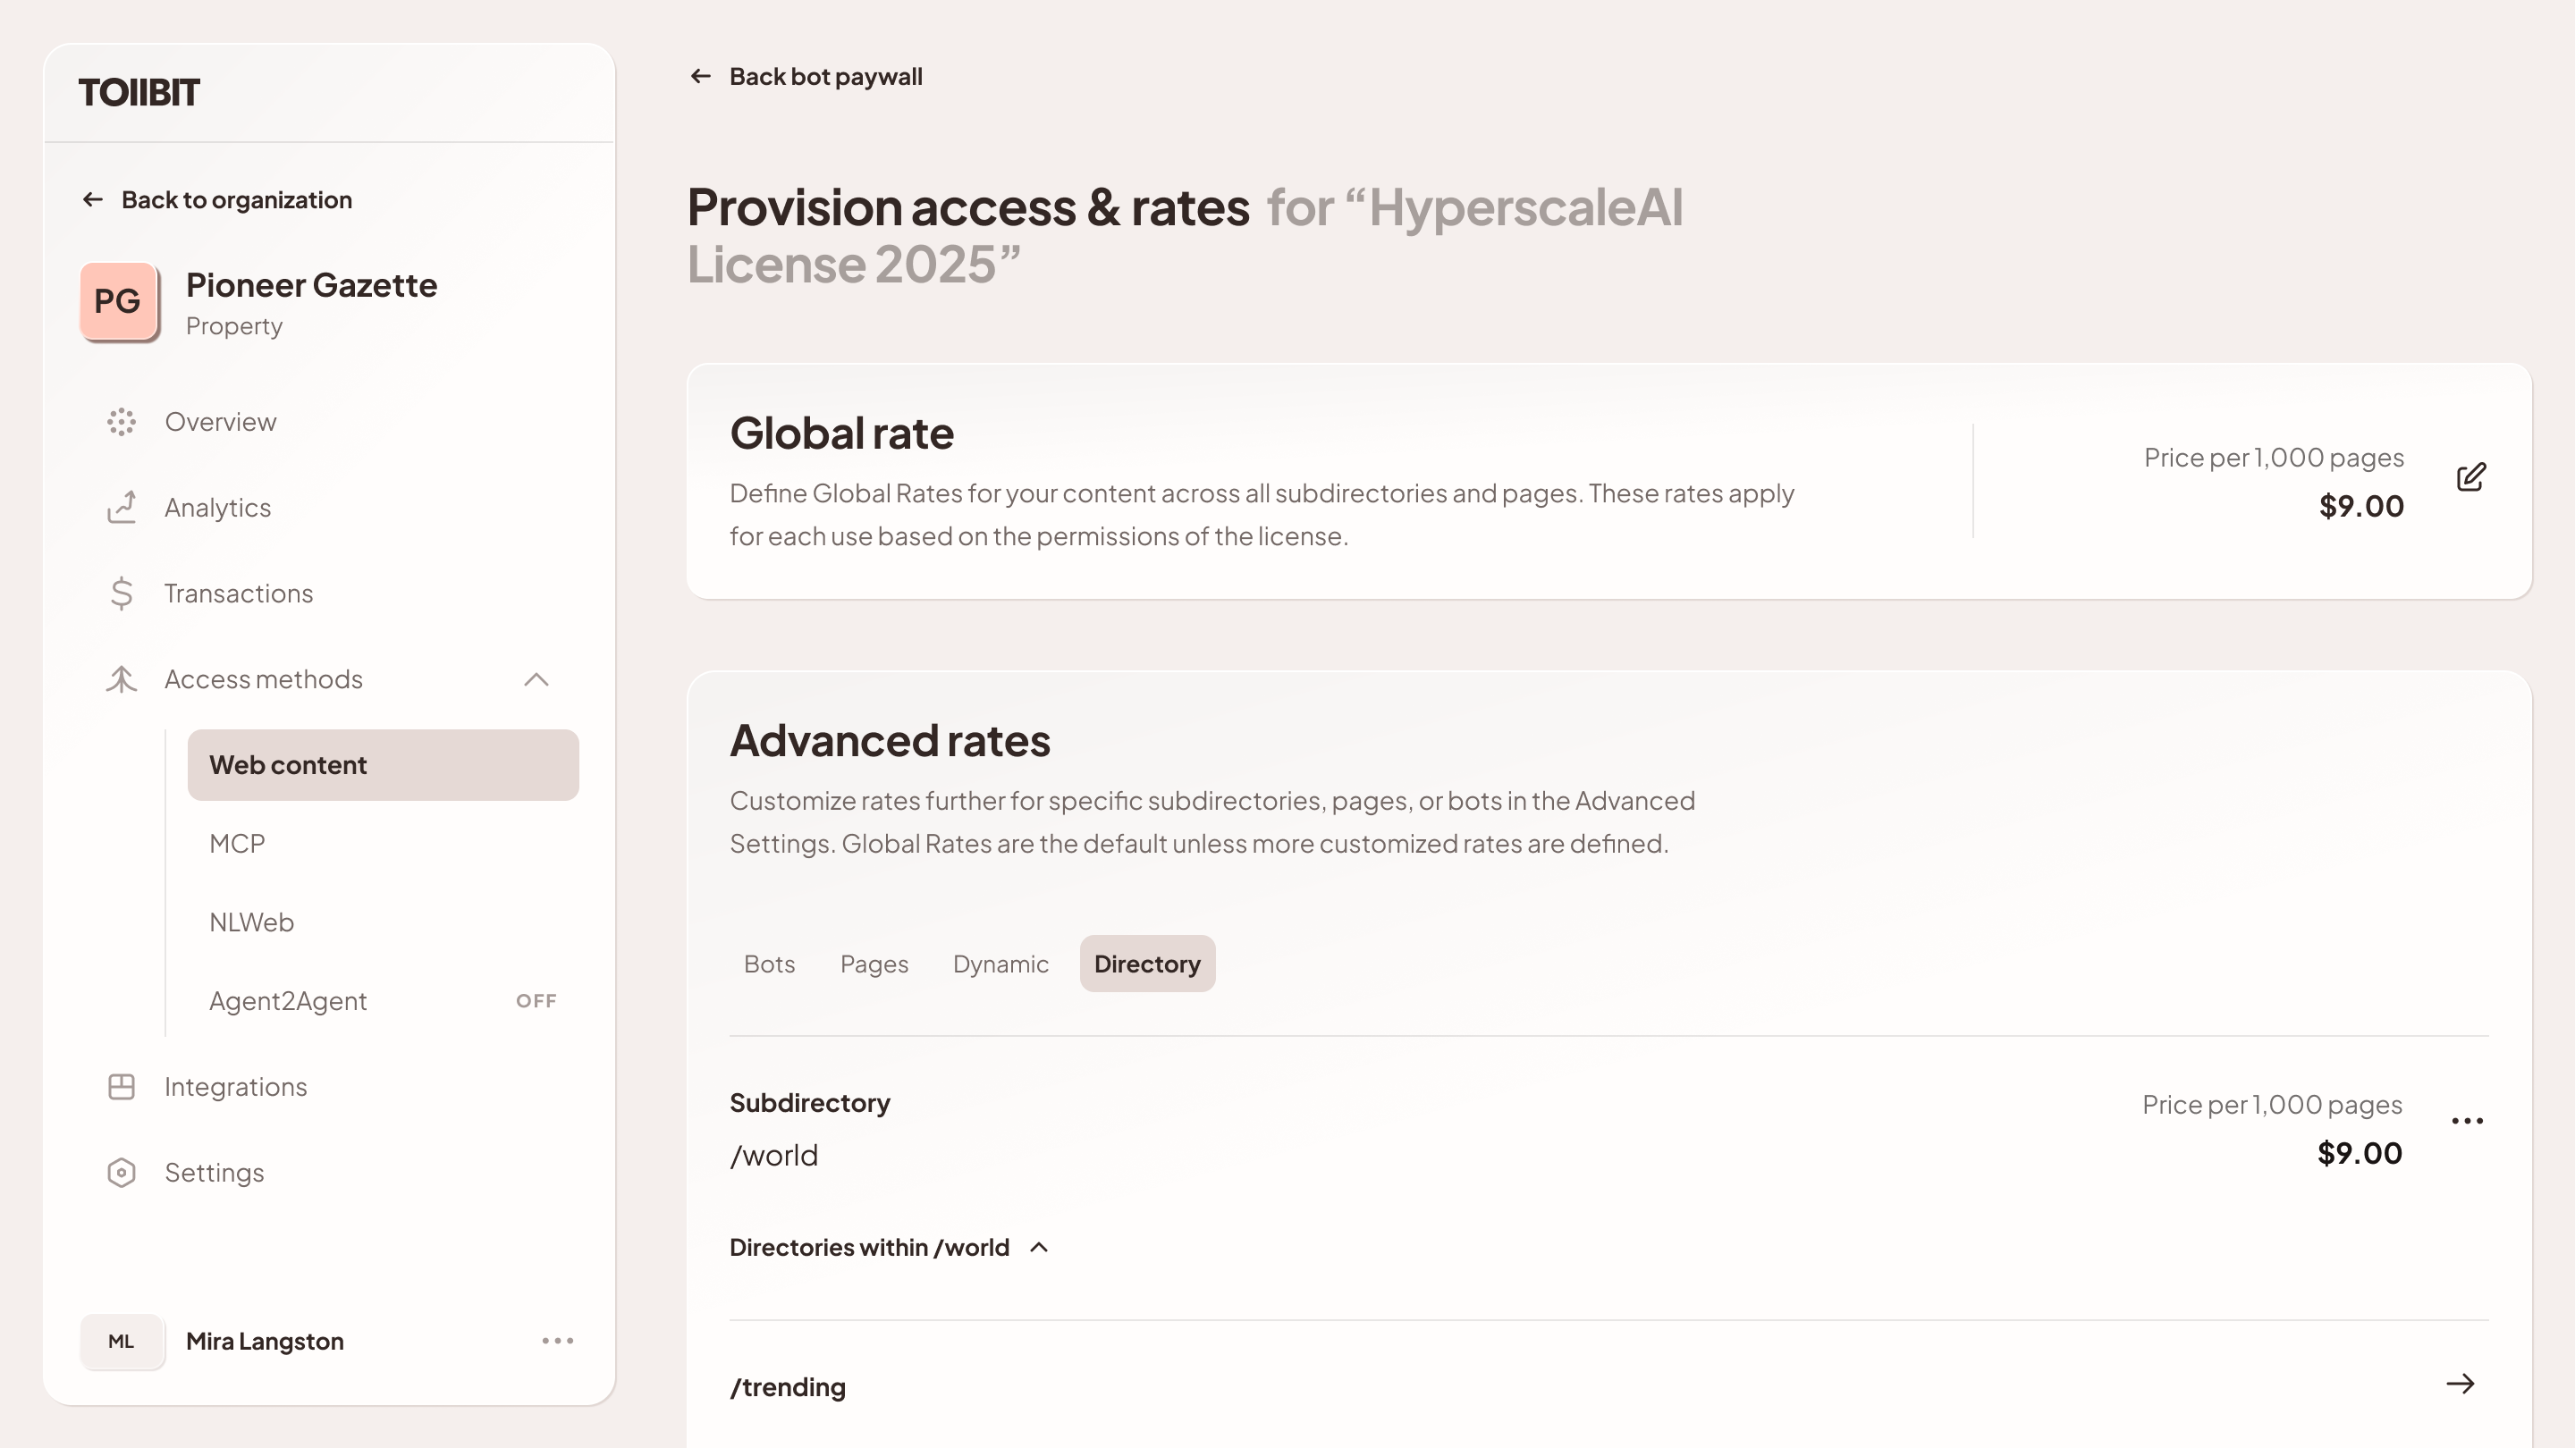Image resolution: width=2575 pixels, height=1448 pixels.
Task: Click the ML avatar for Mira Langston
Action: click(122, 1341)
